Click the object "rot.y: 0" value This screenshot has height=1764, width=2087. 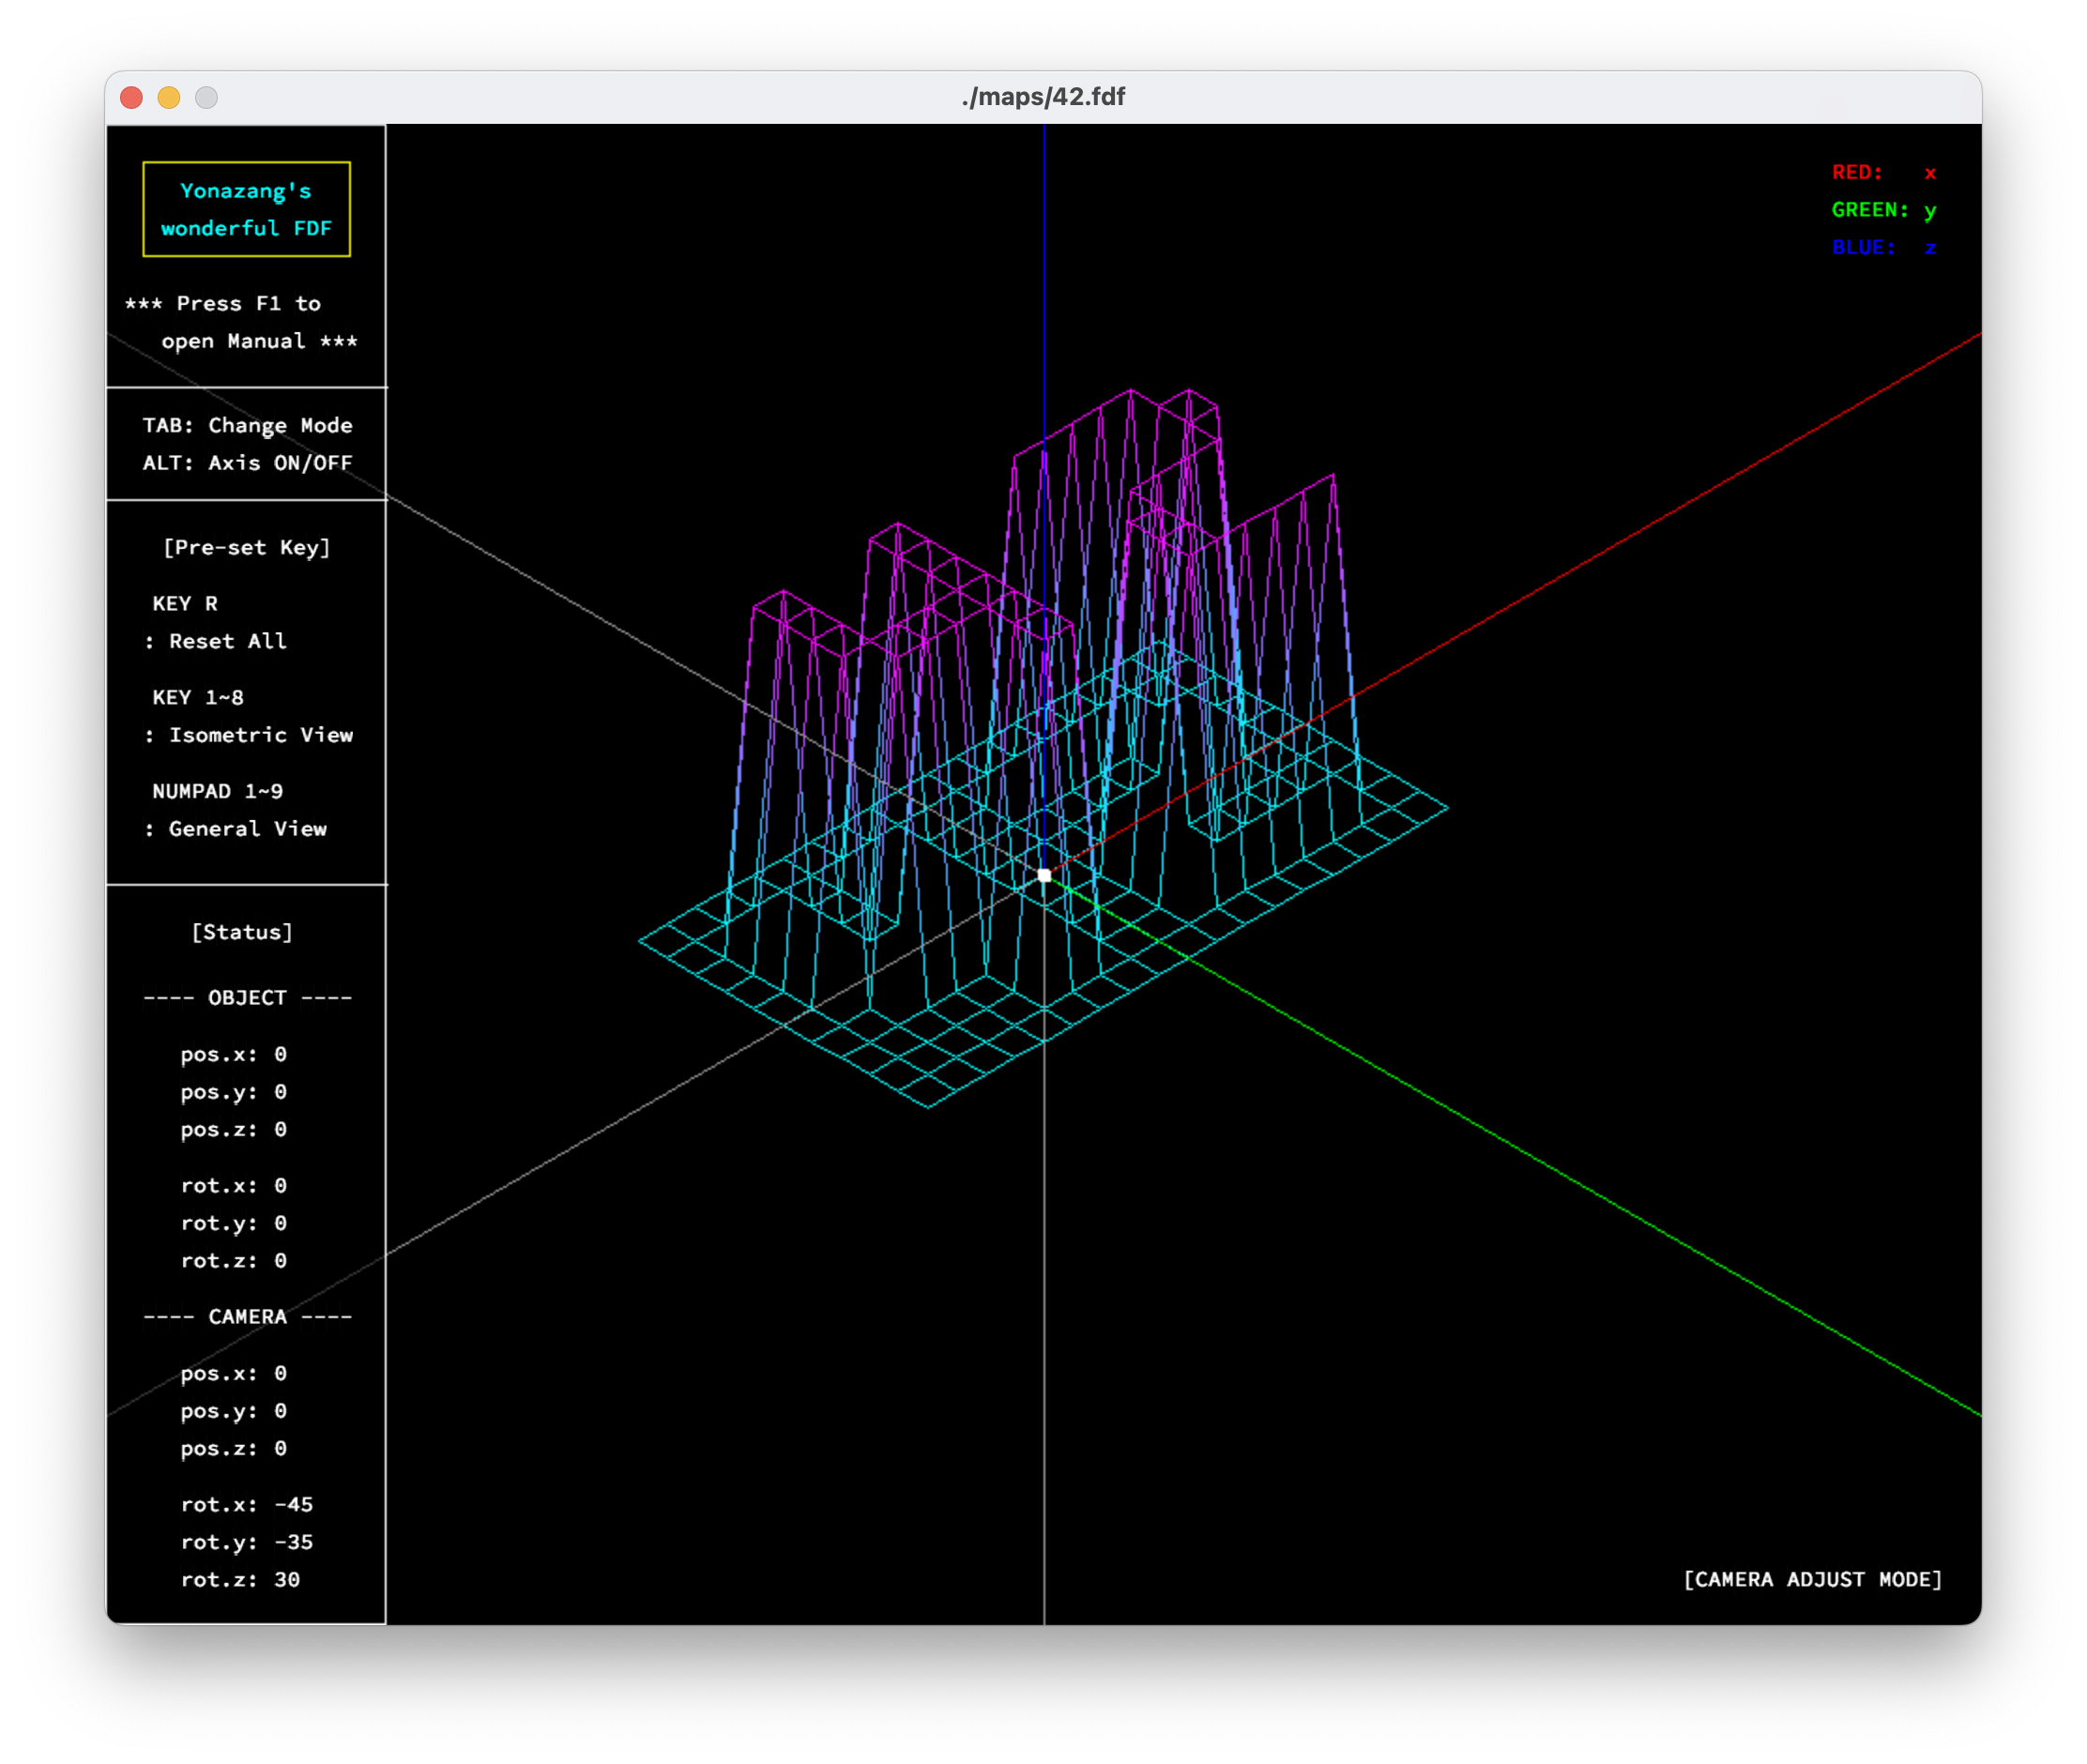pyautogui.click(x=233, y=1224)
